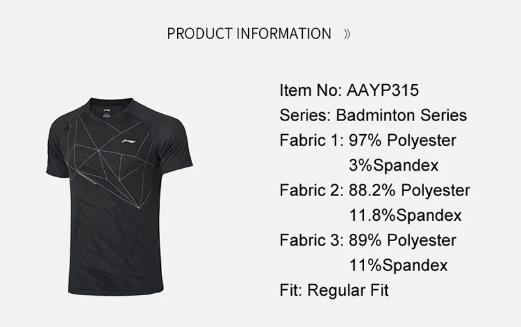Click Fabric 1: 97% Polyester line
The width and height of the screenshot is (521, 327).
(368, 140)
